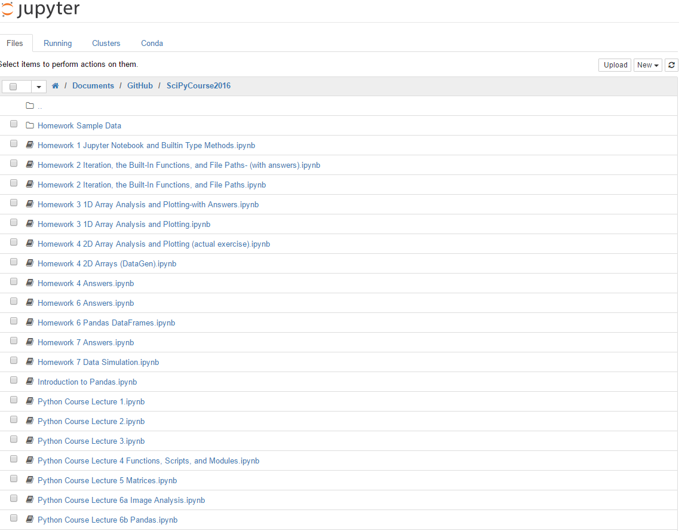Open Python Course Lecture 4 Functions, Scripts, and Modules.ipynb
The width and height of the screenshot is (688, 531).
click(x=148, y=461)
